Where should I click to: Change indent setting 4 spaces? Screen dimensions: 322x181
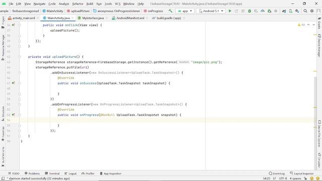tap(295, 178)
